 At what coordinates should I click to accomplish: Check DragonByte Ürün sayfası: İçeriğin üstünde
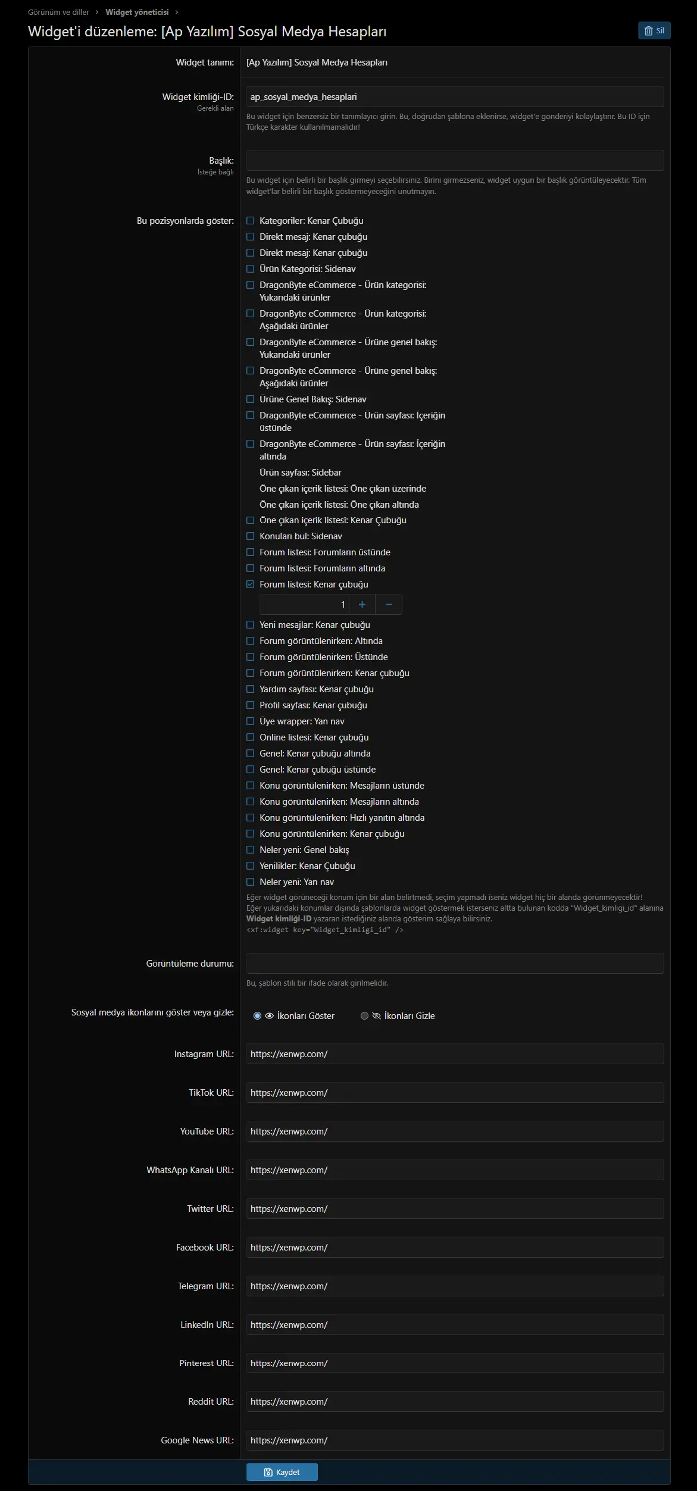pyautogui.click(x=251, y=415)
